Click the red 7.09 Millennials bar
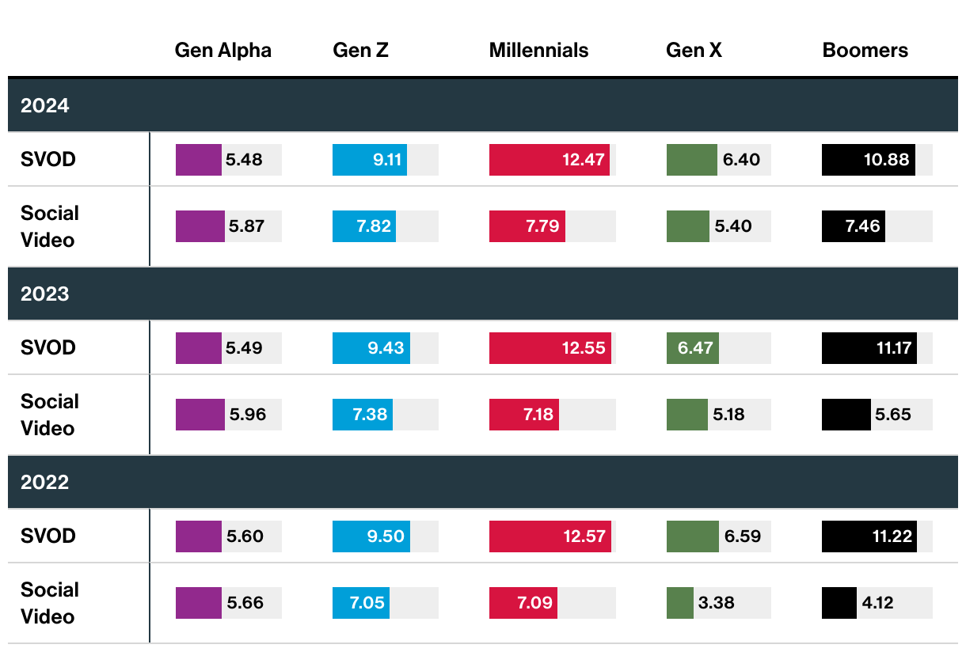966x652 pixels. tap(523, 603)
